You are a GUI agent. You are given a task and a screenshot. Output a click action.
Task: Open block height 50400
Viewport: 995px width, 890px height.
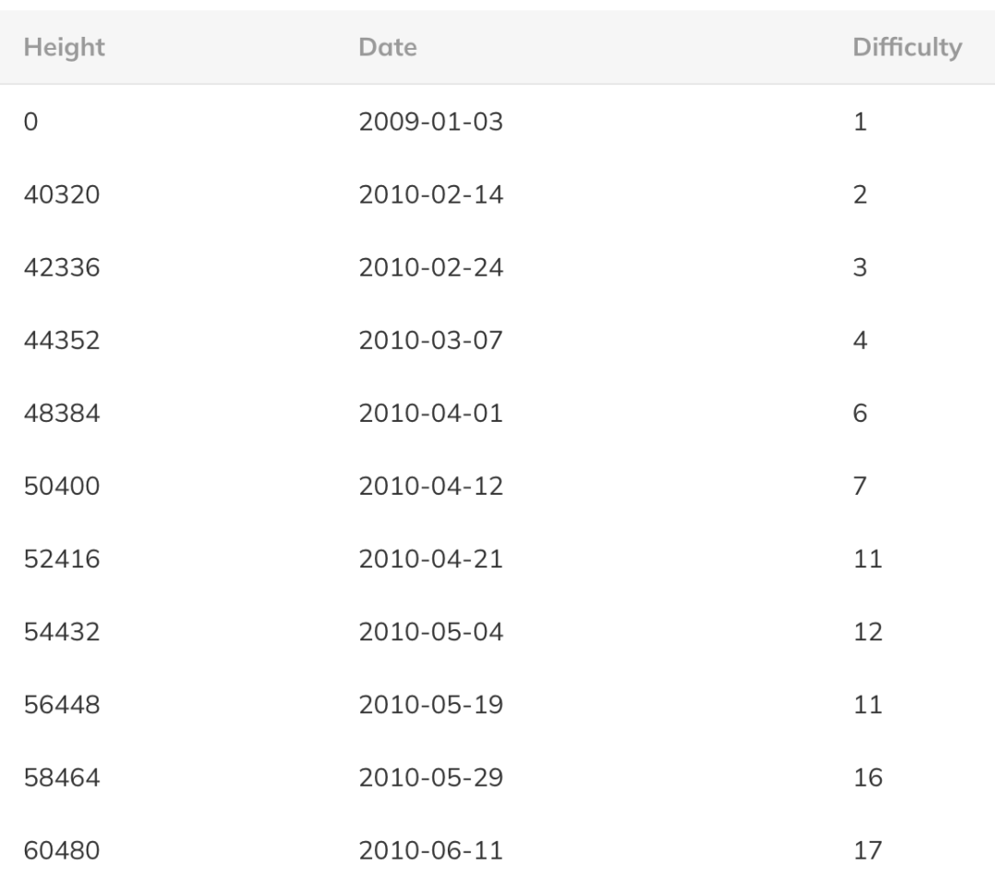tap(62, 486)
